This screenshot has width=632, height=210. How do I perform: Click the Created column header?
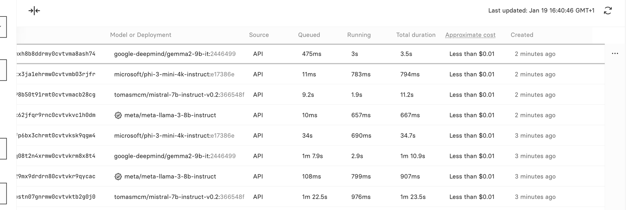tap(522, 35)
